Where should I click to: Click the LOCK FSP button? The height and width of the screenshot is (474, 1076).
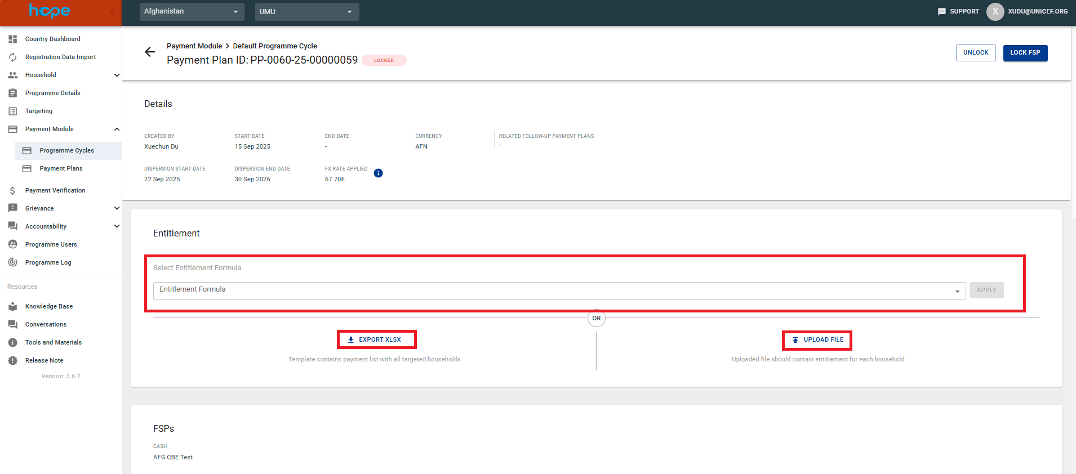pyautogui.click(x=1025, y=53)
